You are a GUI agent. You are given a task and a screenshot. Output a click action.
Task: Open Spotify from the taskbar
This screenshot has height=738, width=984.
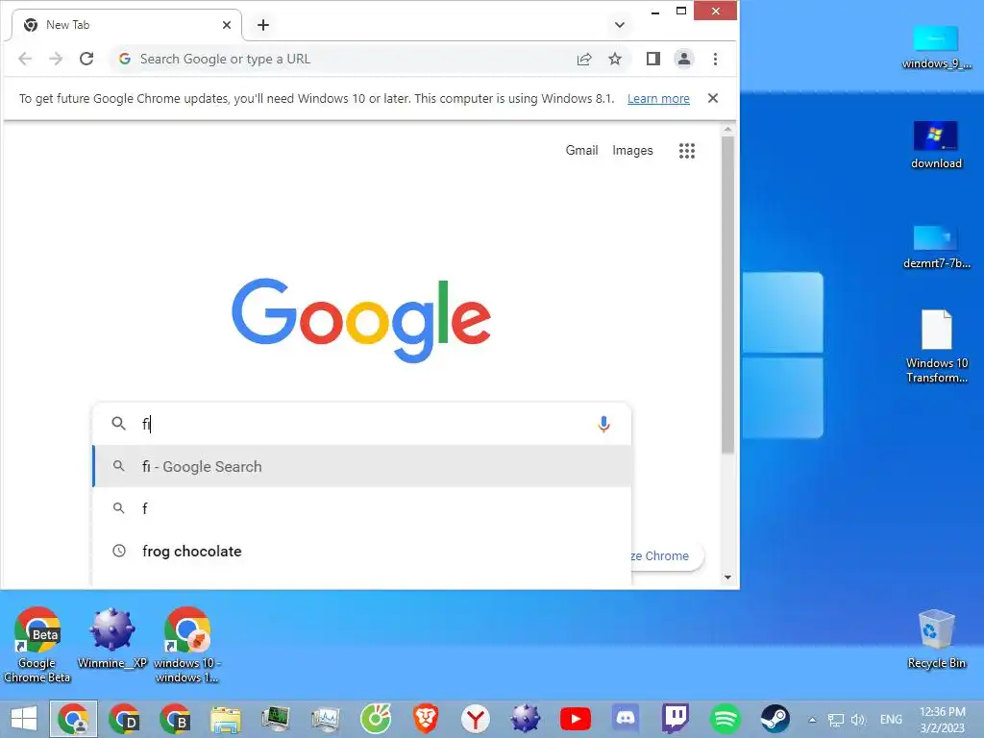pos(726,719)
